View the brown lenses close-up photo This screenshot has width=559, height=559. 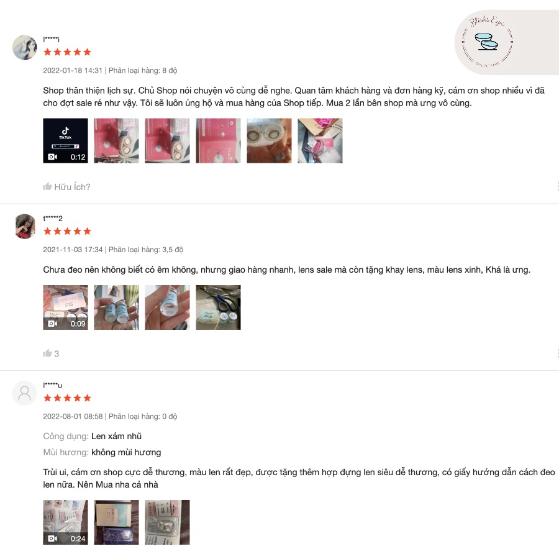(x=269, y=141)
